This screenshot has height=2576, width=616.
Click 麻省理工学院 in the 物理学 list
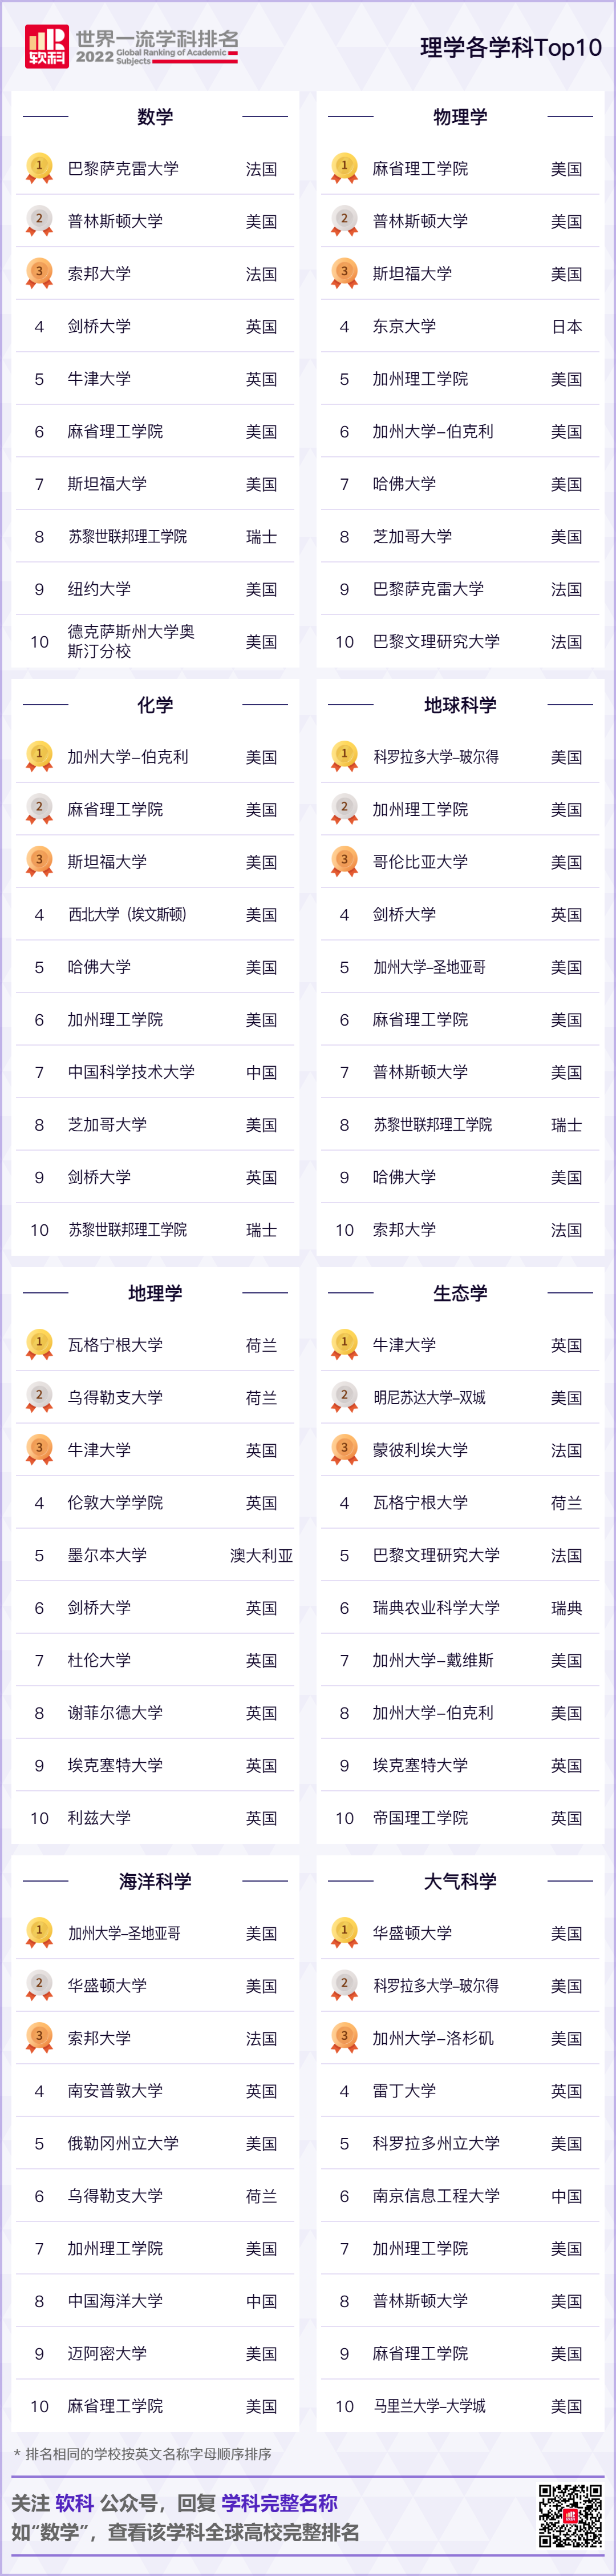(x=419, y=169)
